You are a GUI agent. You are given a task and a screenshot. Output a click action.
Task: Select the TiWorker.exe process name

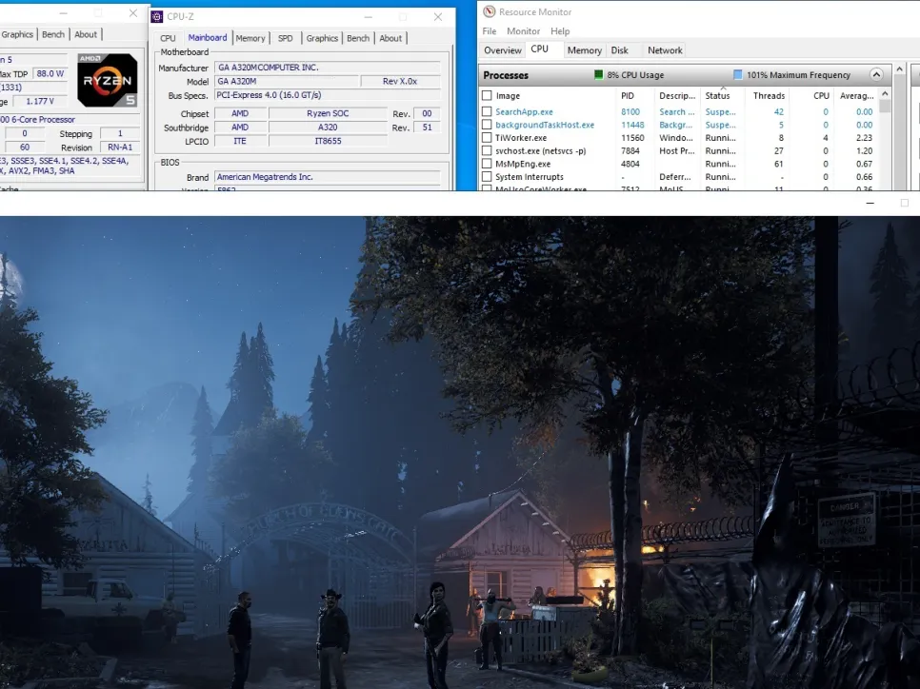[521, 138]
